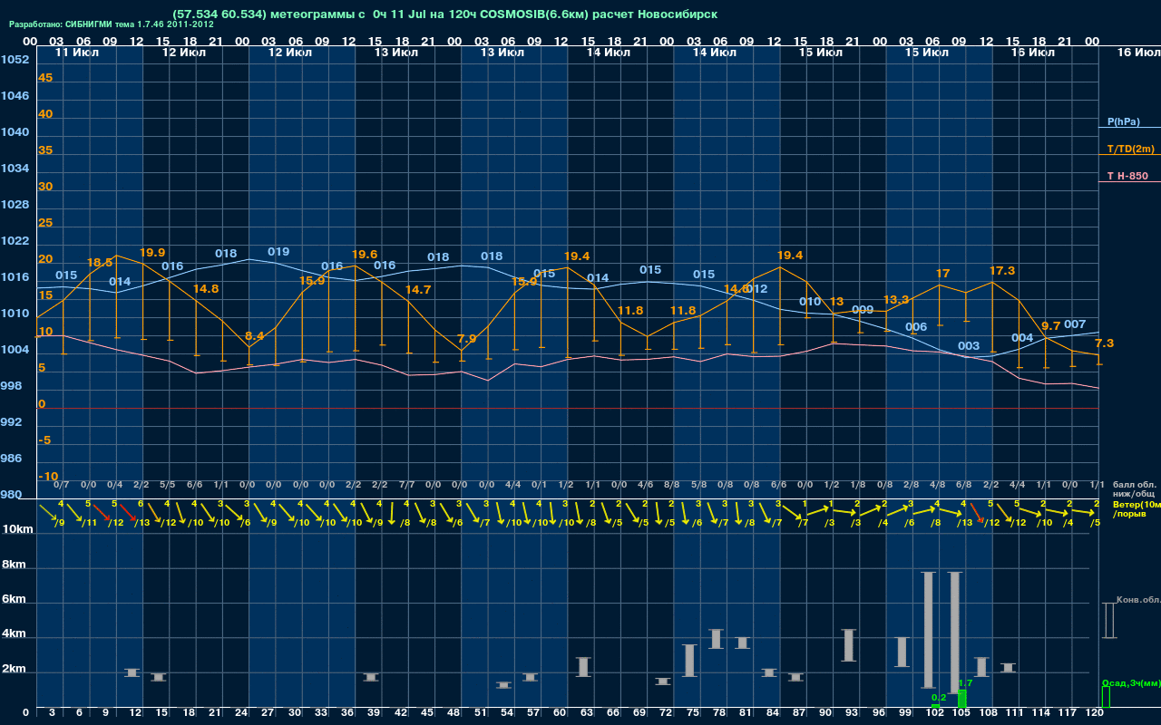Click the 8/8 cloud amount value

pyautogui.click(x=672, y=486)
